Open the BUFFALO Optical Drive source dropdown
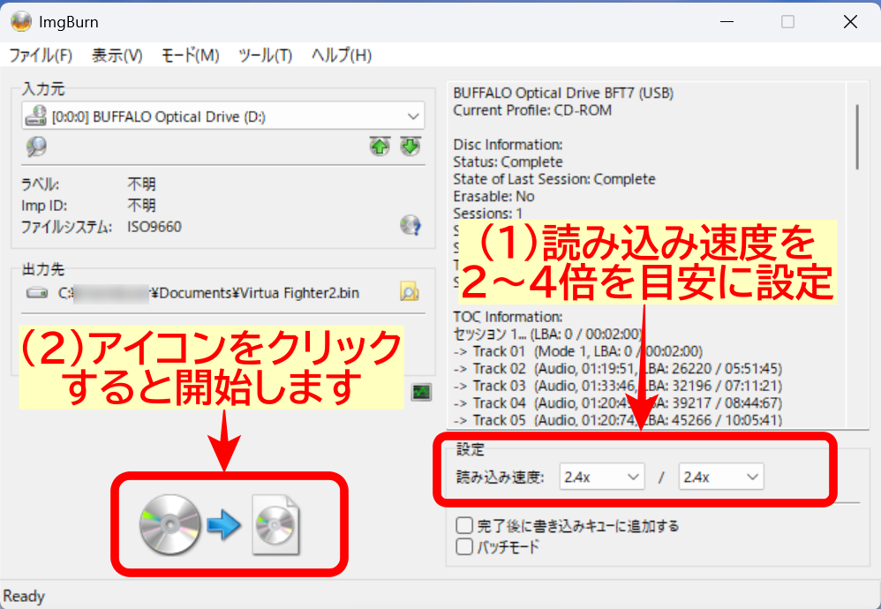Viewport: 881px width, 609px height. click(223, 117)
